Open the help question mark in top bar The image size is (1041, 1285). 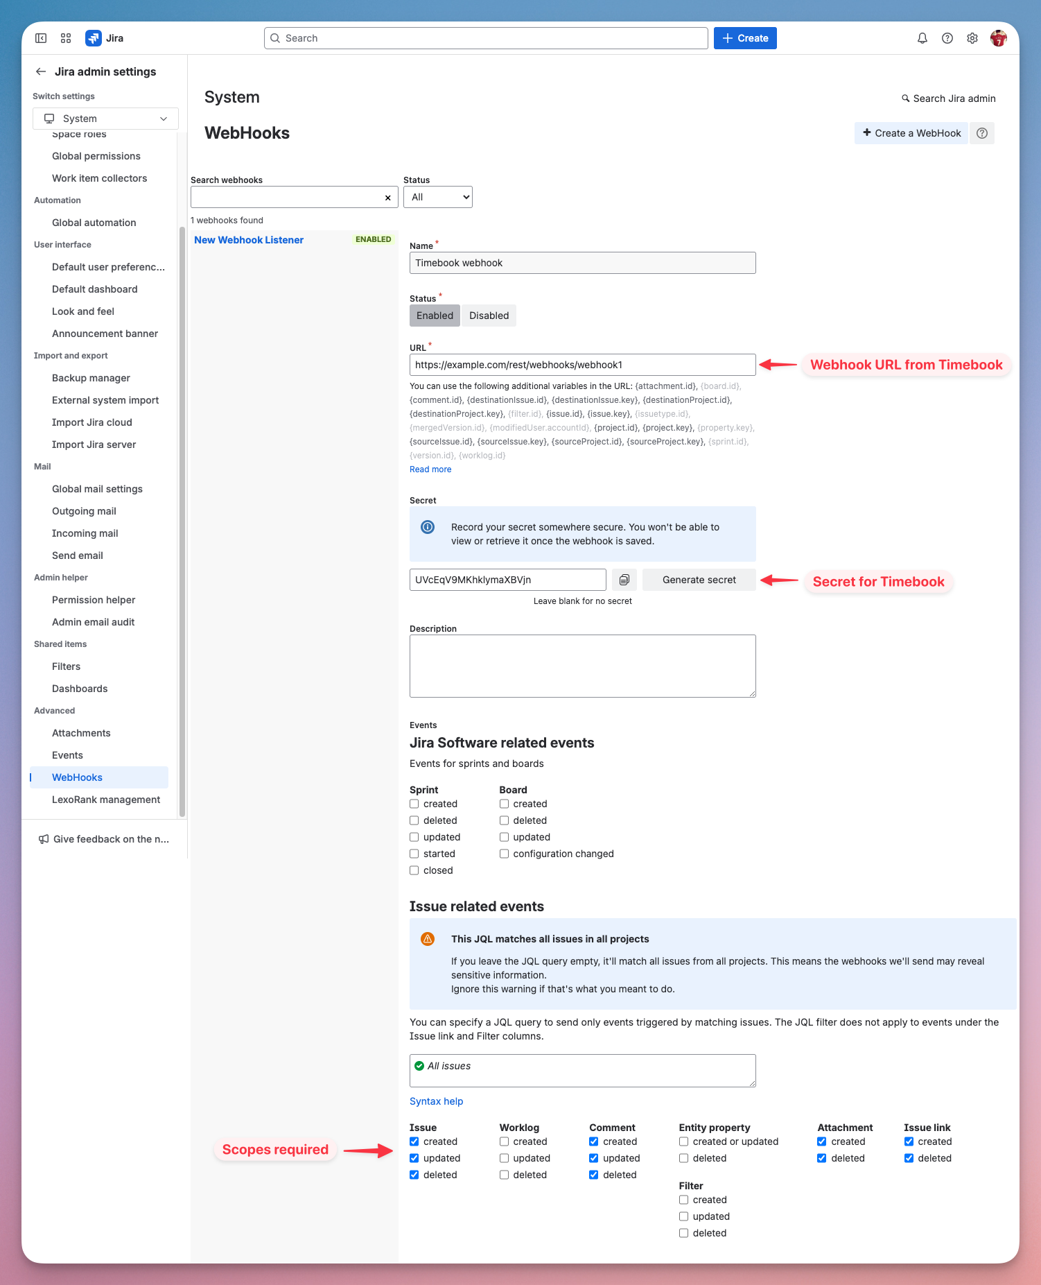pos(947,38)
